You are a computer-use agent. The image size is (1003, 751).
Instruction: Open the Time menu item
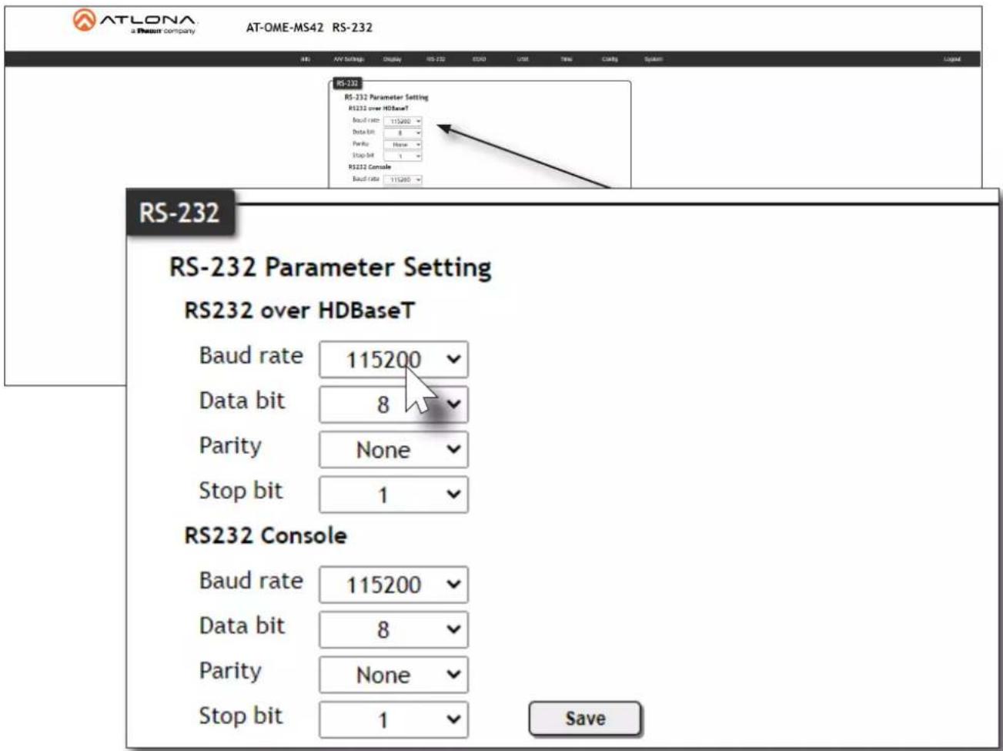click(x=567, y=59)
